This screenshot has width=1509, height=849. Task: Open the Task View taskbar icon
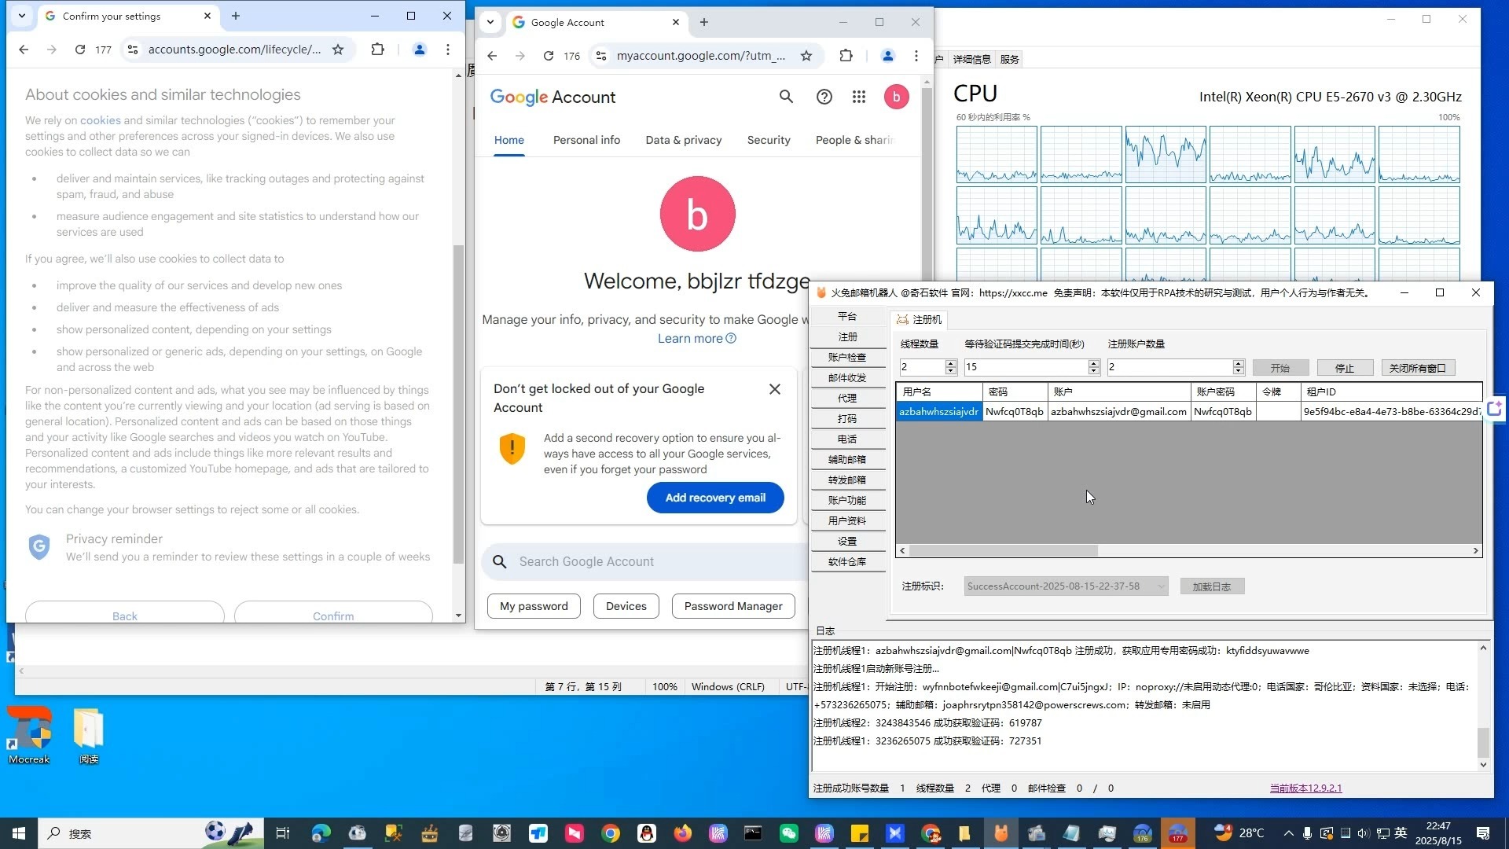[x=283, y=833]
